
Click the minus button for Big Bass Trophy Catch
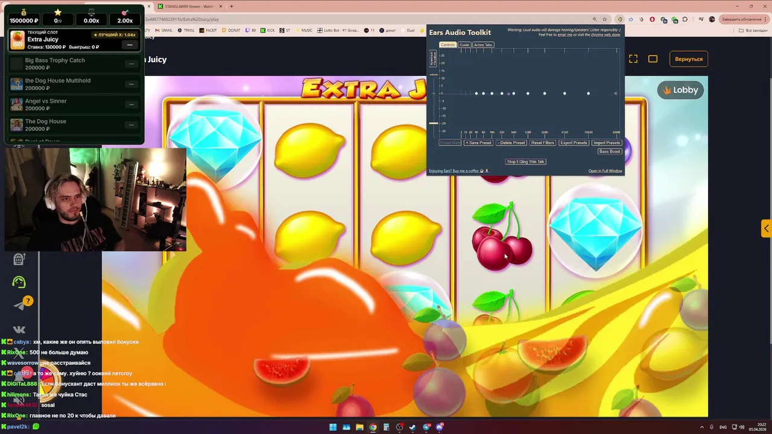131,64
